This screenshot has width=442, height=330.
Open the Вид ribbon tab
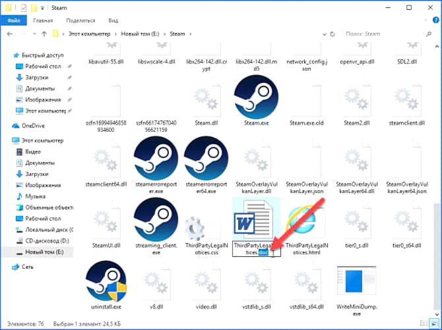(113, 20)
